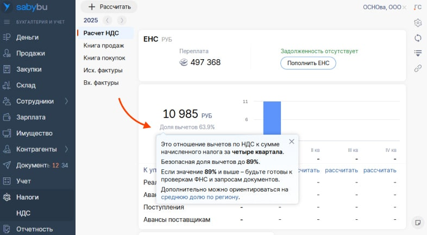The width and height of the screenshot is (427, 235).
Task: Open settings gear icon in right panel
Action: click(x=418, y=23)
